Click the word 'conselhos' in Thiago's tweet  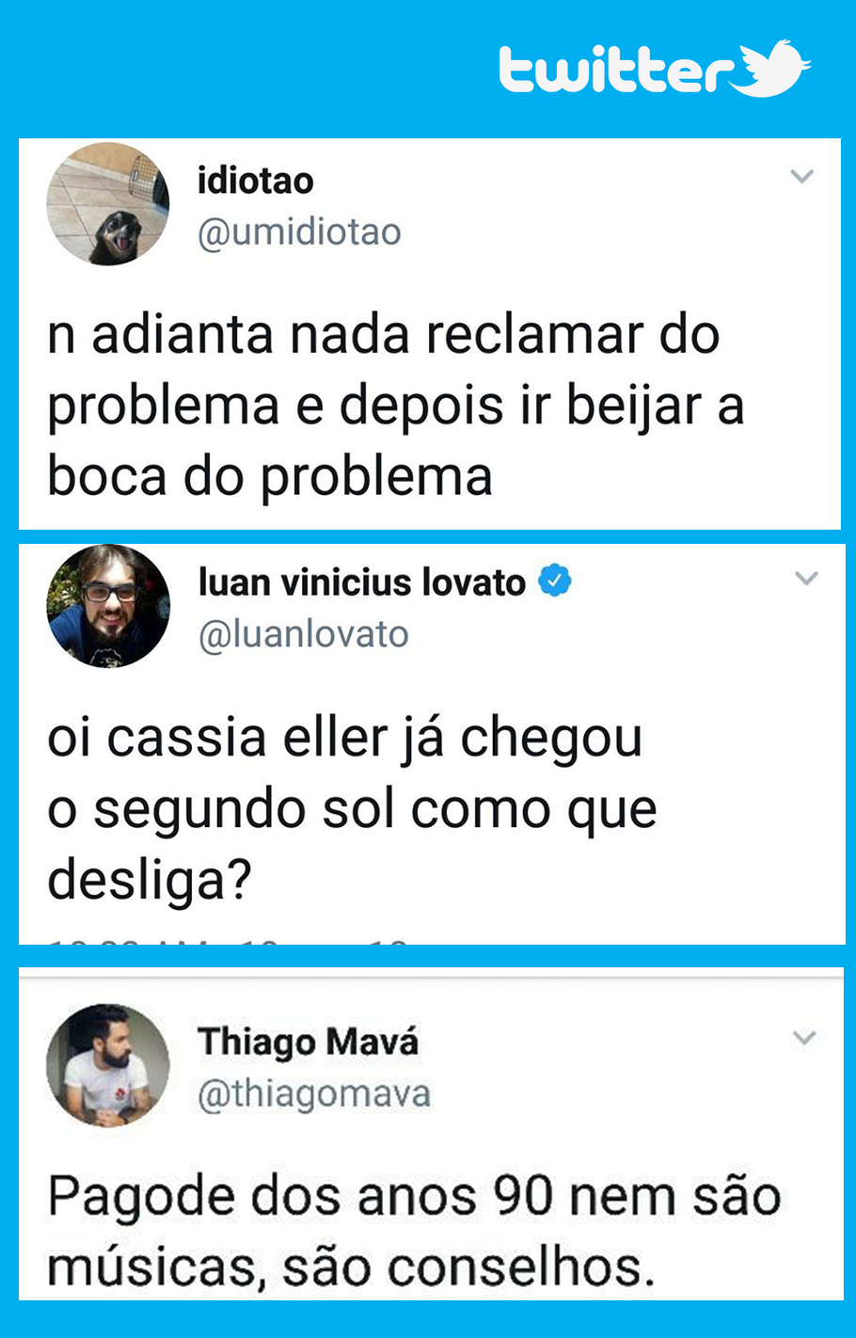pos(521,1267)
